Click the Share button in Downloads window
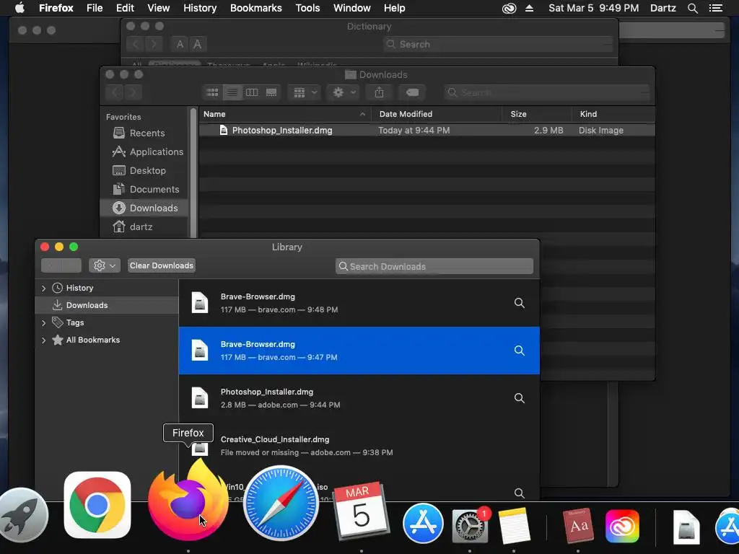The image size is (739, 554). pos(380,92)
